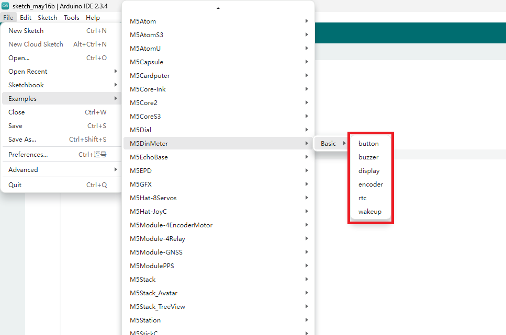The width and height of the screenshot is (506, 335).
Task: Open the M5Stack examples entry
Action: [218, 279]
